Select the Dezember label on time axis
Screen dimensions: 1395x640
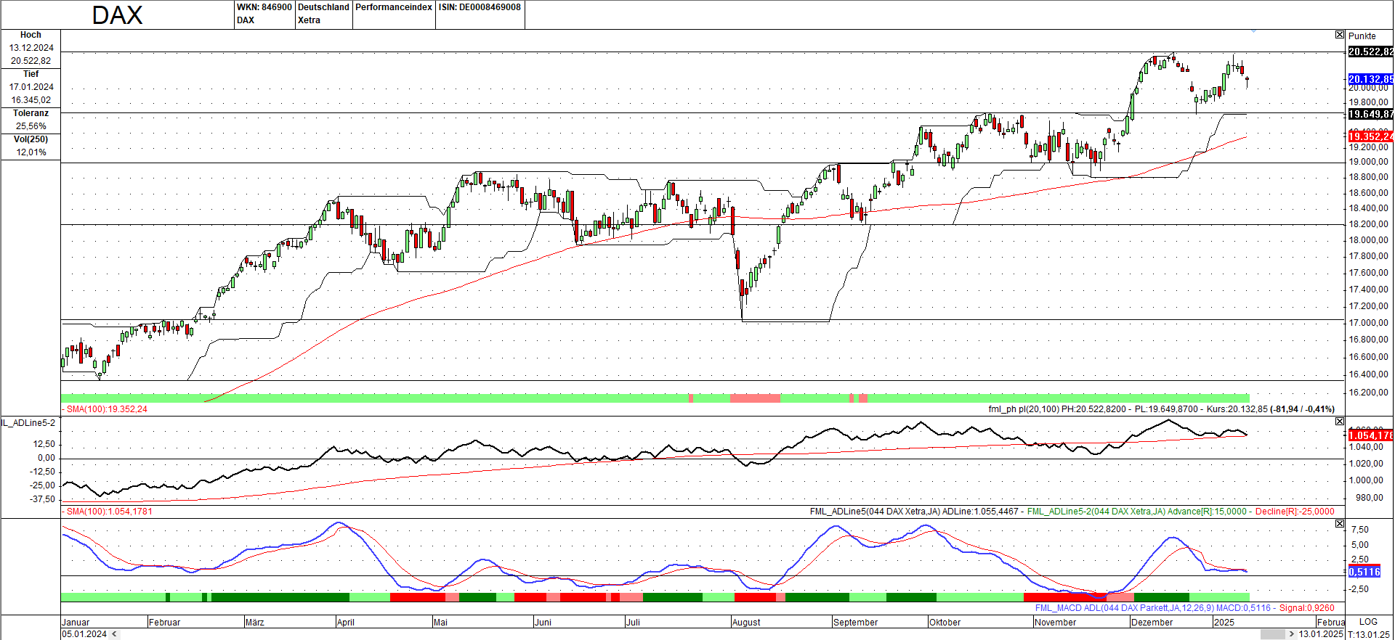point(1152,623)
